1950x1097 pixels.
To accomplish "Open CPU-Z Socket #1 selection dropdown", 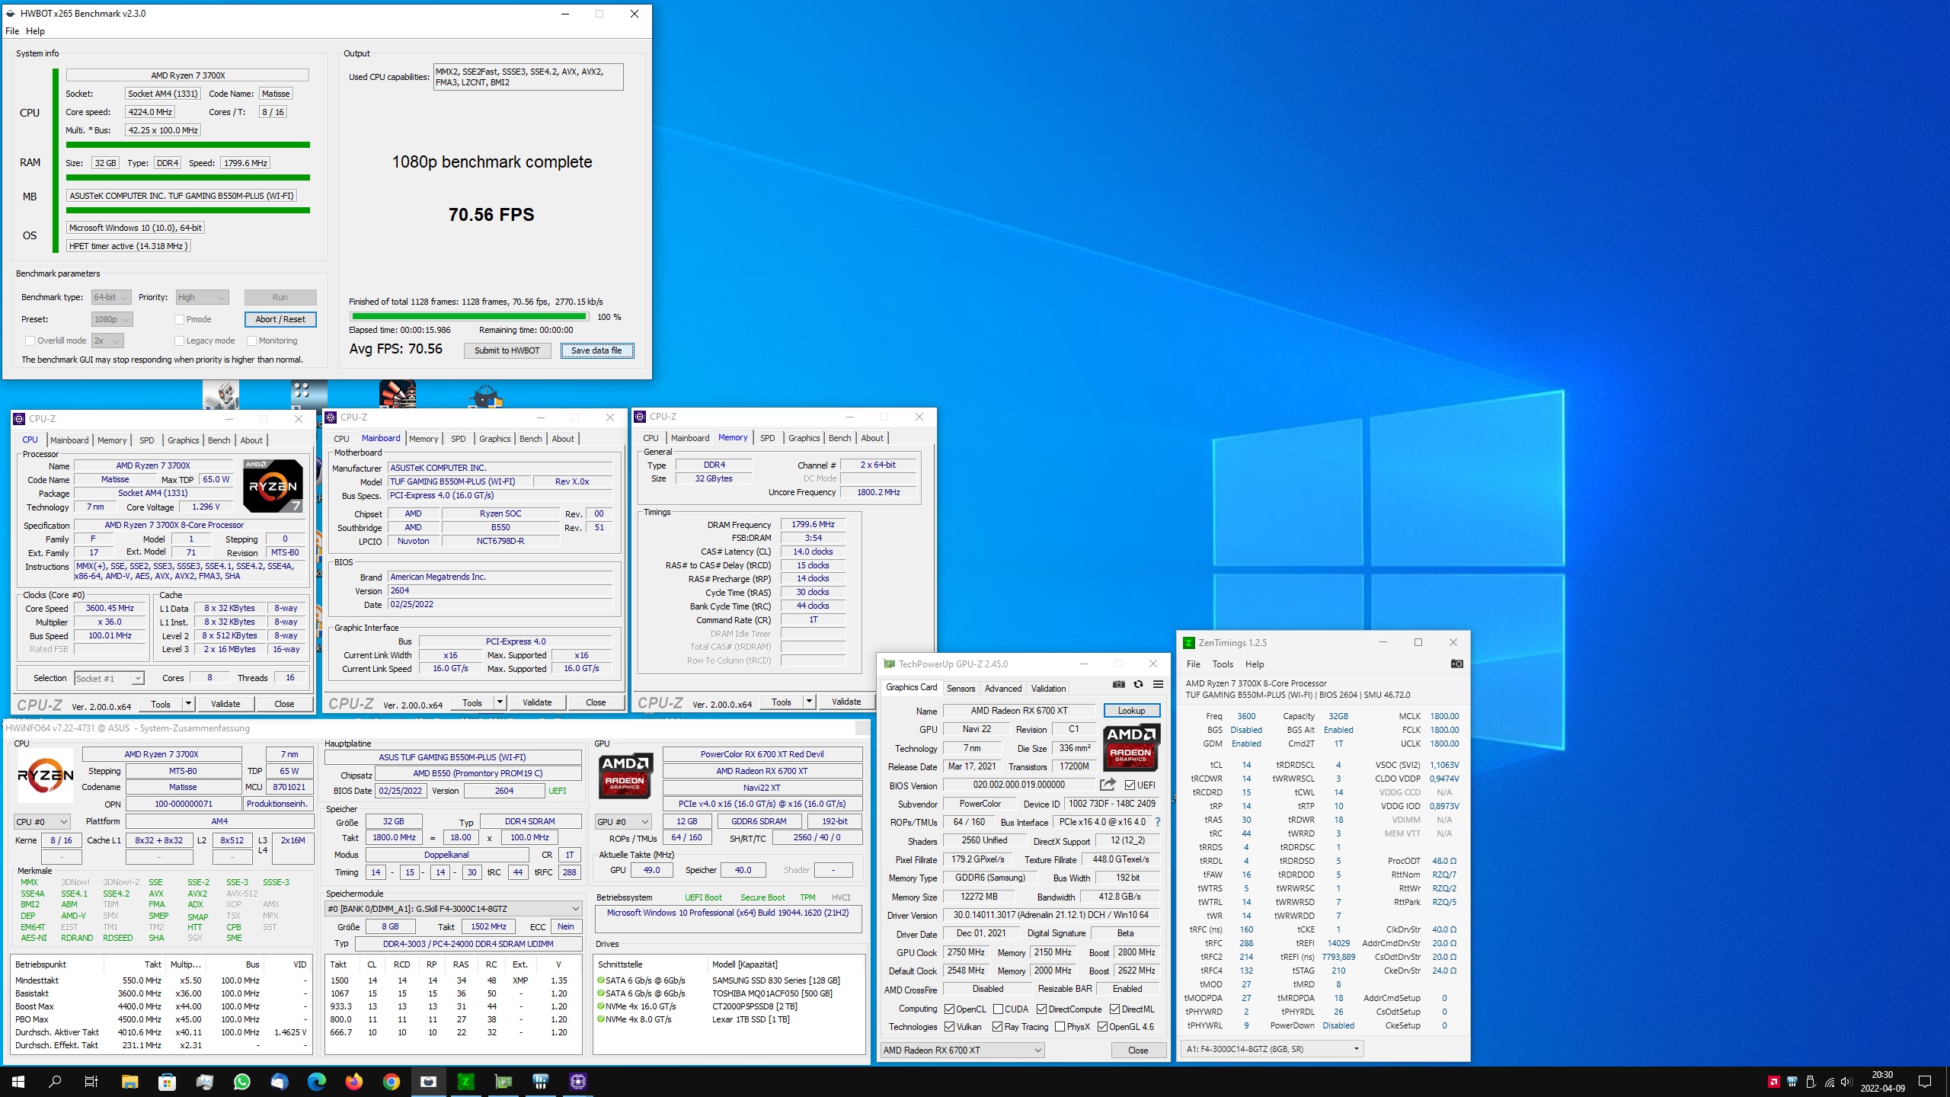I will 109,678.
